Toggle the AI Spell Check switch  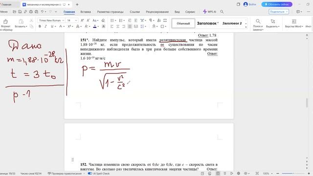tap(90, 174)
